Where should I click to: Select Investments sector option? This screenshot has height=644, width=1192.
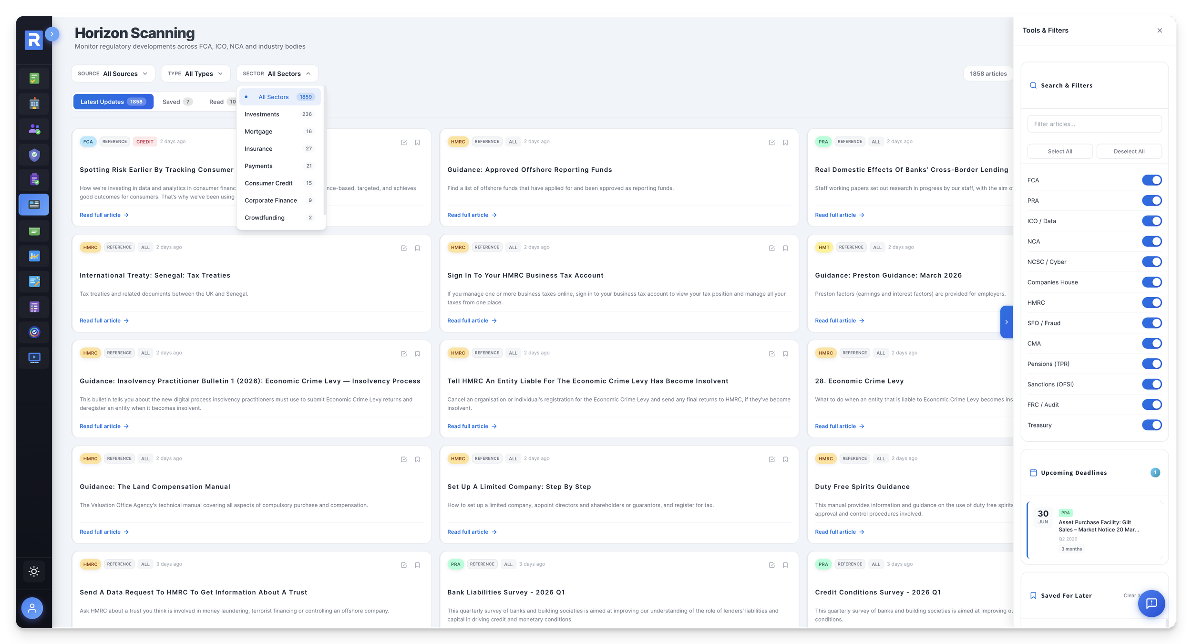(280, 114)
